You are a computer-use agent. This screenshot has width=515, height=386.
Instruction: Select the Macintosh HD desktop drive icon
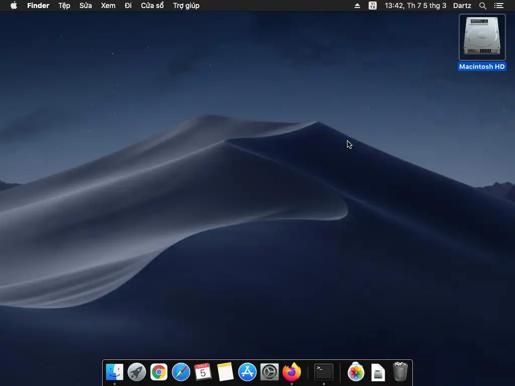click(x=482, y=37)
